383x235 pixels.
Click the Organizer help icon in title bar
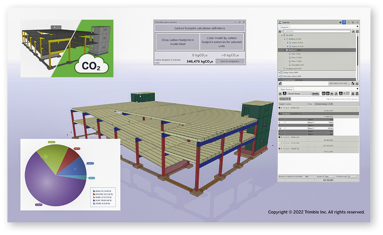click(x=343, y=23)
